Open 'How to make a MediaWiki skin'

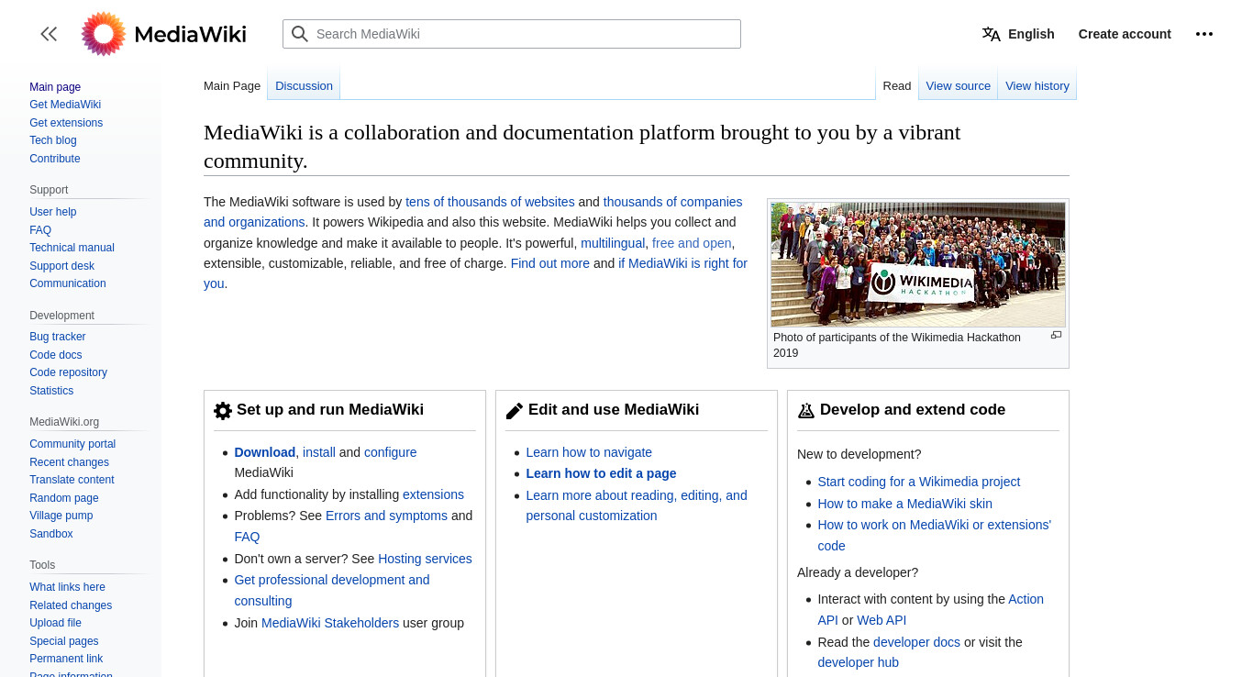tap(905, 504)
